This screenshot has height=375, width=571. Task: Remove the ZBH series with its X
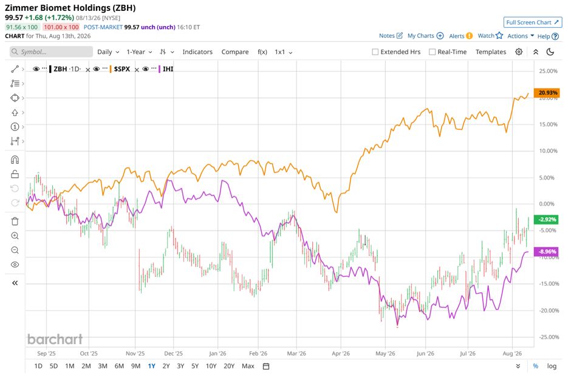(87, 69)
